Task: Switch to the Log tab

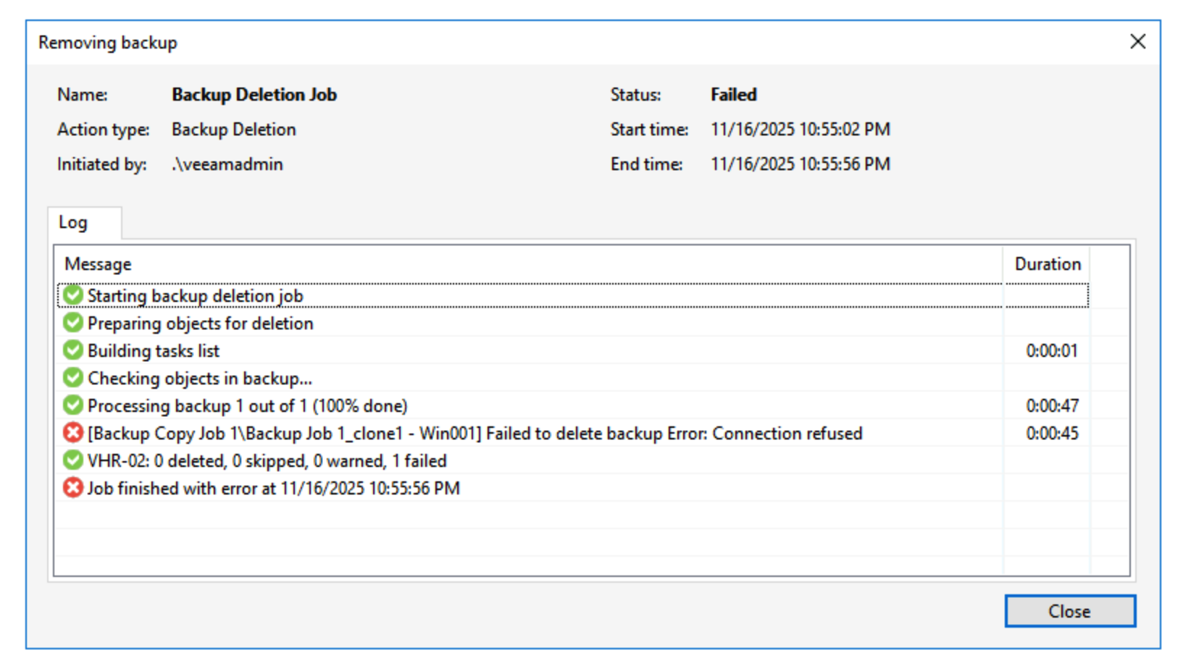Action: click(x=73, y=223)
